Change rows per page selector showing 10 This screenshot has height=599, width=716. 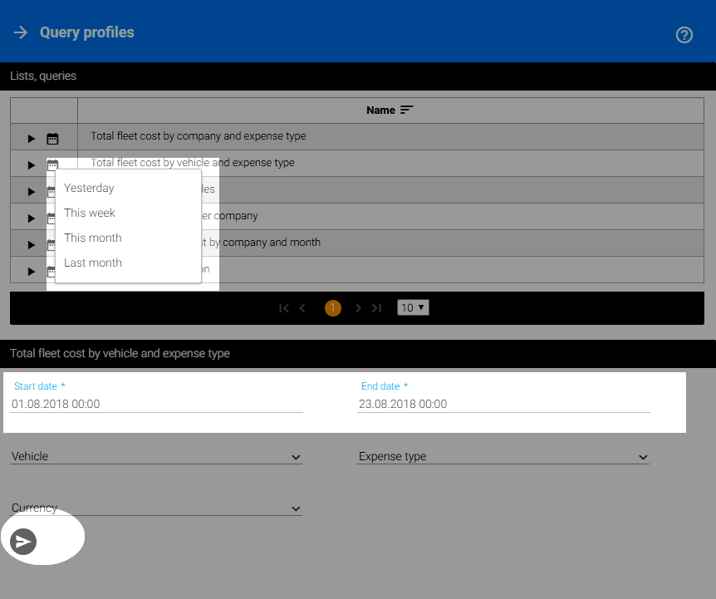(413, 307)
